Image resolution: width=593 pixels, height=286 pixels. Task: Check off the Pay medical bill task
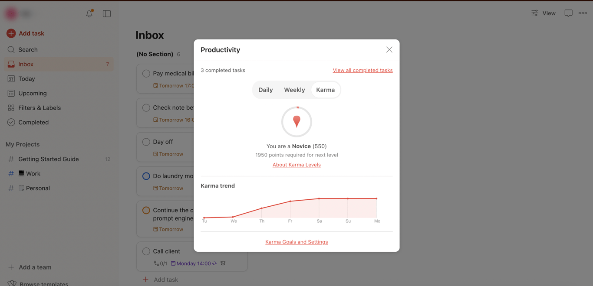(146, 74)
